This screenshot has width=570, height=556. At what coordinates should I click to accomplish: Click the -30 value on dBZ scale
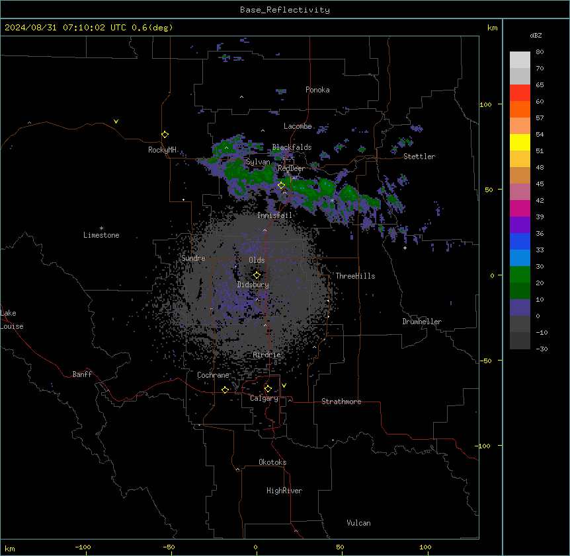click(542, 349)
